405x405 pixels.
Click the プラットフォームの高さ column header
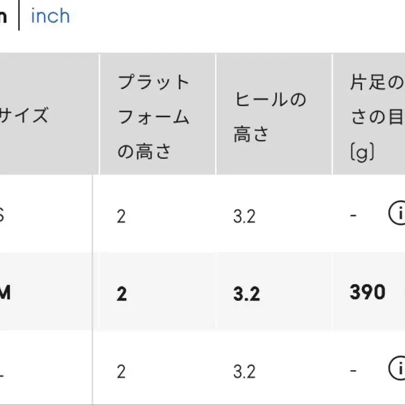[x=154, y=116]
